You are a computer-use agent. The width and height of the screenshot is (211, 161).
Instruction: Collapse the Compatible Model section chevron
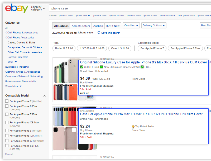pyautogui.click(x=44, y=96)
